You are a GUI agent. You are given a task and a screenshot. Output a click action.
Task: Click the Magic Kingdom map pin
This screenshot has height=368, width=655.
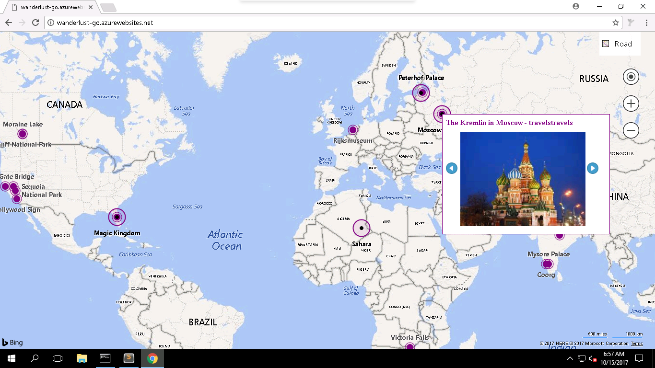pyautogui.click(x=117, y=217)
